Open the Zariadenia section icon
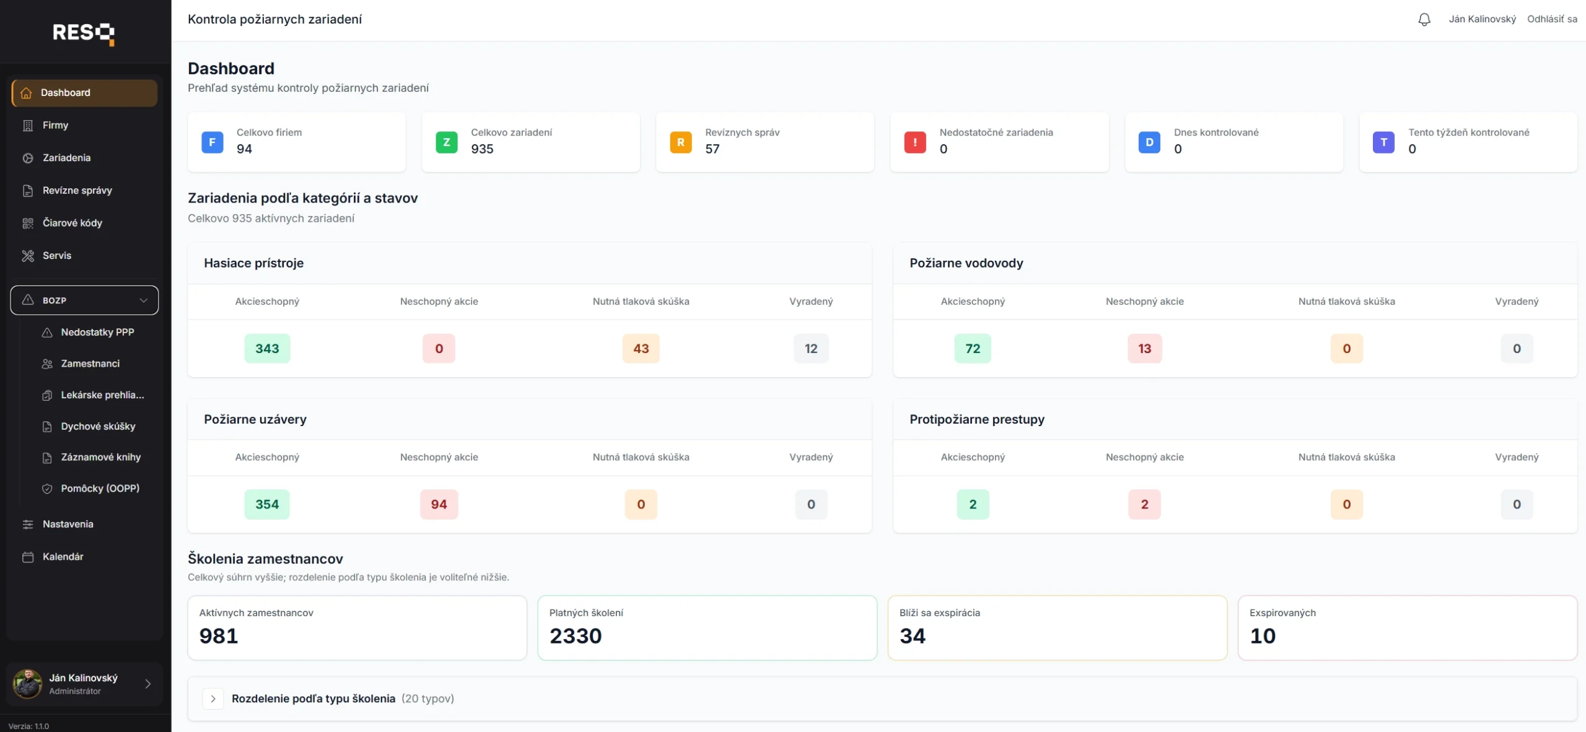This screenshot has width=1586, height=732. point(28,158)
